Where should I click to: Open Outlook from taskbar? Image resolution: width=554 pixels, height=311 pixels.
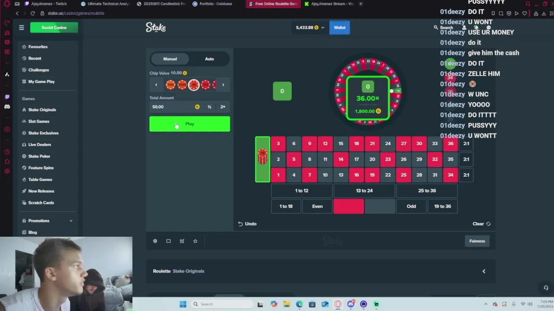(325, 304)
